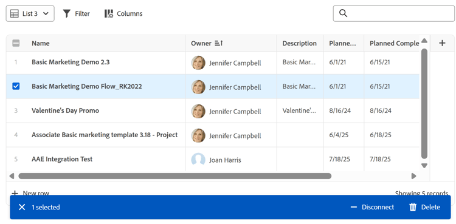Viewport: 456px width, 224px height.
Task: Click Jennifer Campbell name in Associate Basic marketing row
Action: click(235, 136)
